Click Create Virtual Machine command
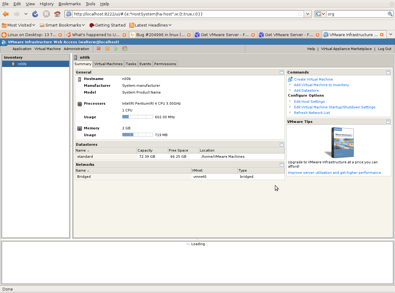 coord(313,79)
